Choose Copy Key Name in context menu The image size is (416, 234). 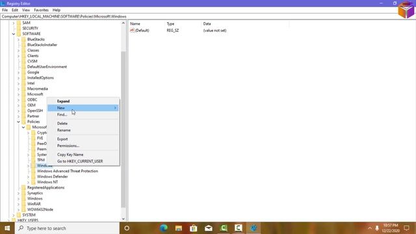pos(83,155)
